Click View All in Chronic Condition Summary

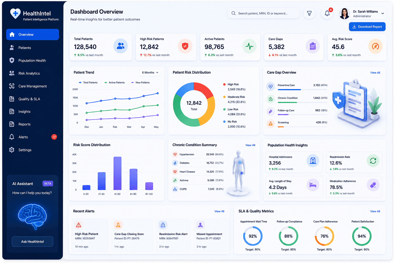coord(250,145)
